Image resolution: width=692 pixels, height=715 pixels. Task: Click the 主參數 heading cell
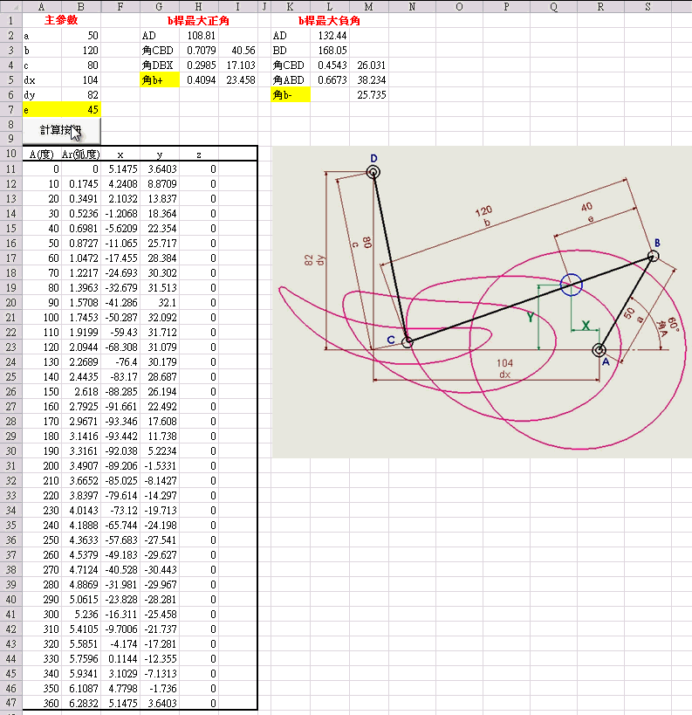[x=61, y=21]
